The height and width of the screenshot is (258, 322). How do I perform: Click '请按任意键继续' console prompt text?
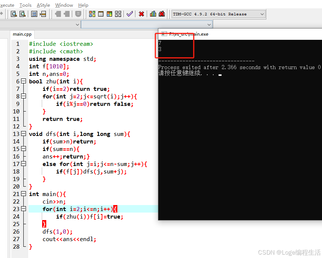pos(179,73)
